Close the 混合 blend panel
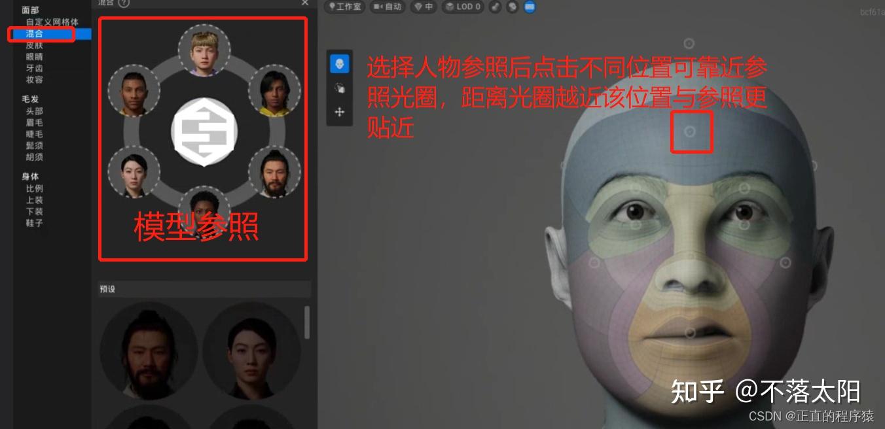The width and height of the screenshot is (885, 429). click(x=305, y=3)
